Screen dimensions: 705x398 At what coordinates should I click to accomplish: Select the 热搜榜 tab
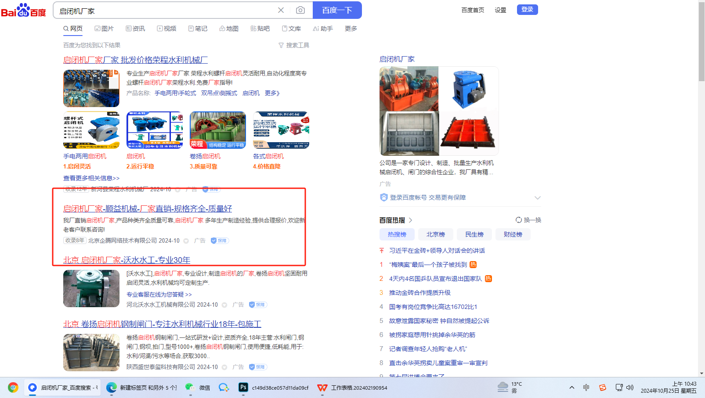click(x=397, y=234)
